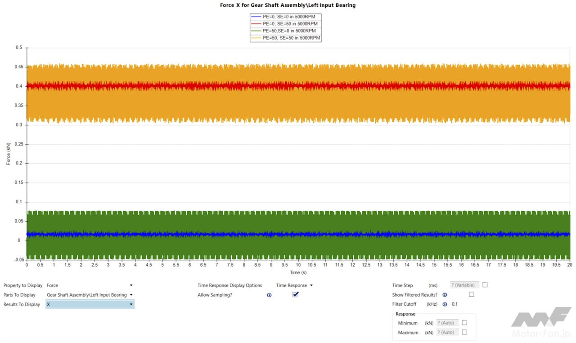
Task: Check the Response Minimum checkbox
Action: pyautogui.click(x=464, y=323)
